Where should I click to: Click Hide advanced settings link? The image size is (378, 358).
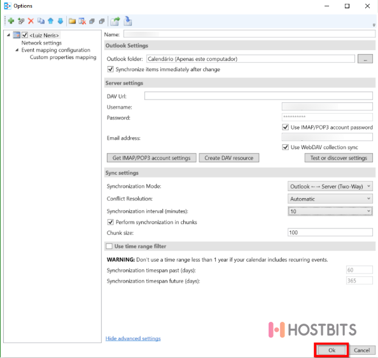coord(133,338)
